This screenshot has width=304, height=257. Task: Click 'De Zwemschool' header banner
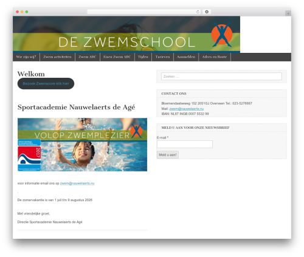(x=126, y=35)
